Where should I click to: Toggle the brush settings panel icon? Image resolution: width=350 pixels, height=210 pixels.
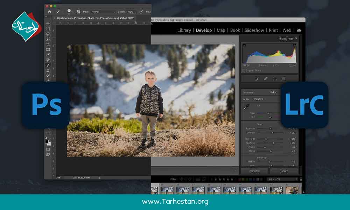pos(78,12)
